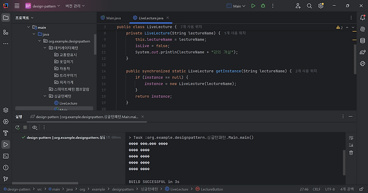
Task: Switch to the Main.java editor tab
Action: point(111,18)
